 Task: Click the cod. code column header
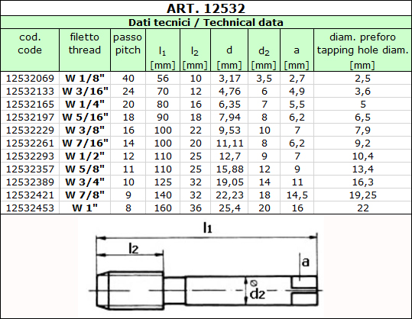point(30,43)
